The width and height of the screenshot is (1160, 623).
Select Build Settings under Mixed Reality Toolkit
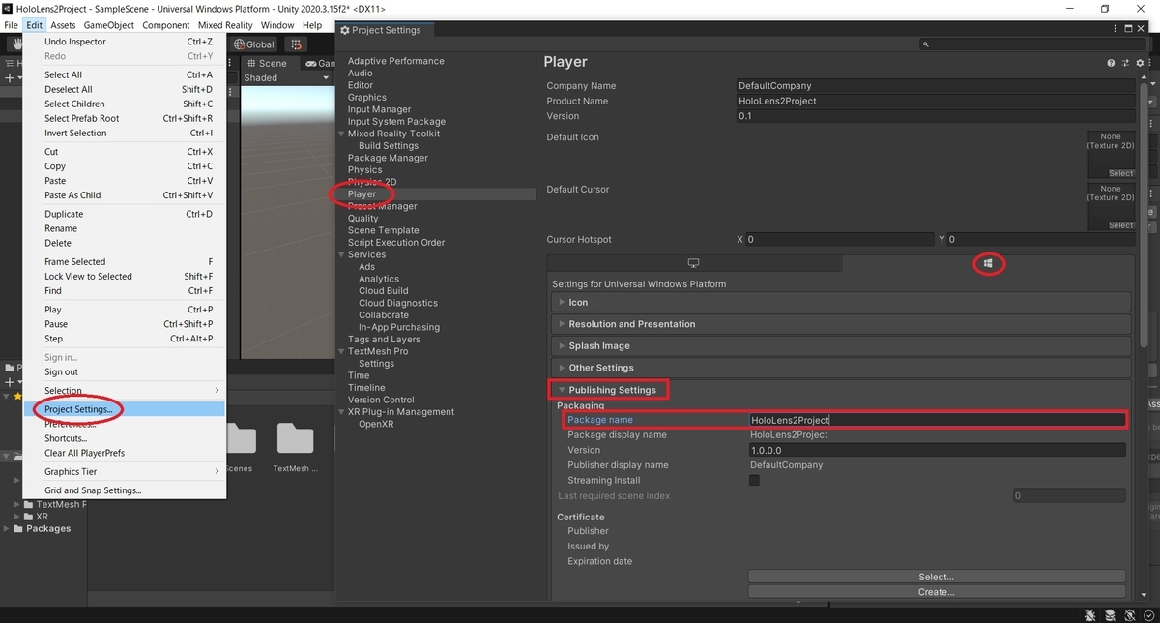[x=389, y=146]
